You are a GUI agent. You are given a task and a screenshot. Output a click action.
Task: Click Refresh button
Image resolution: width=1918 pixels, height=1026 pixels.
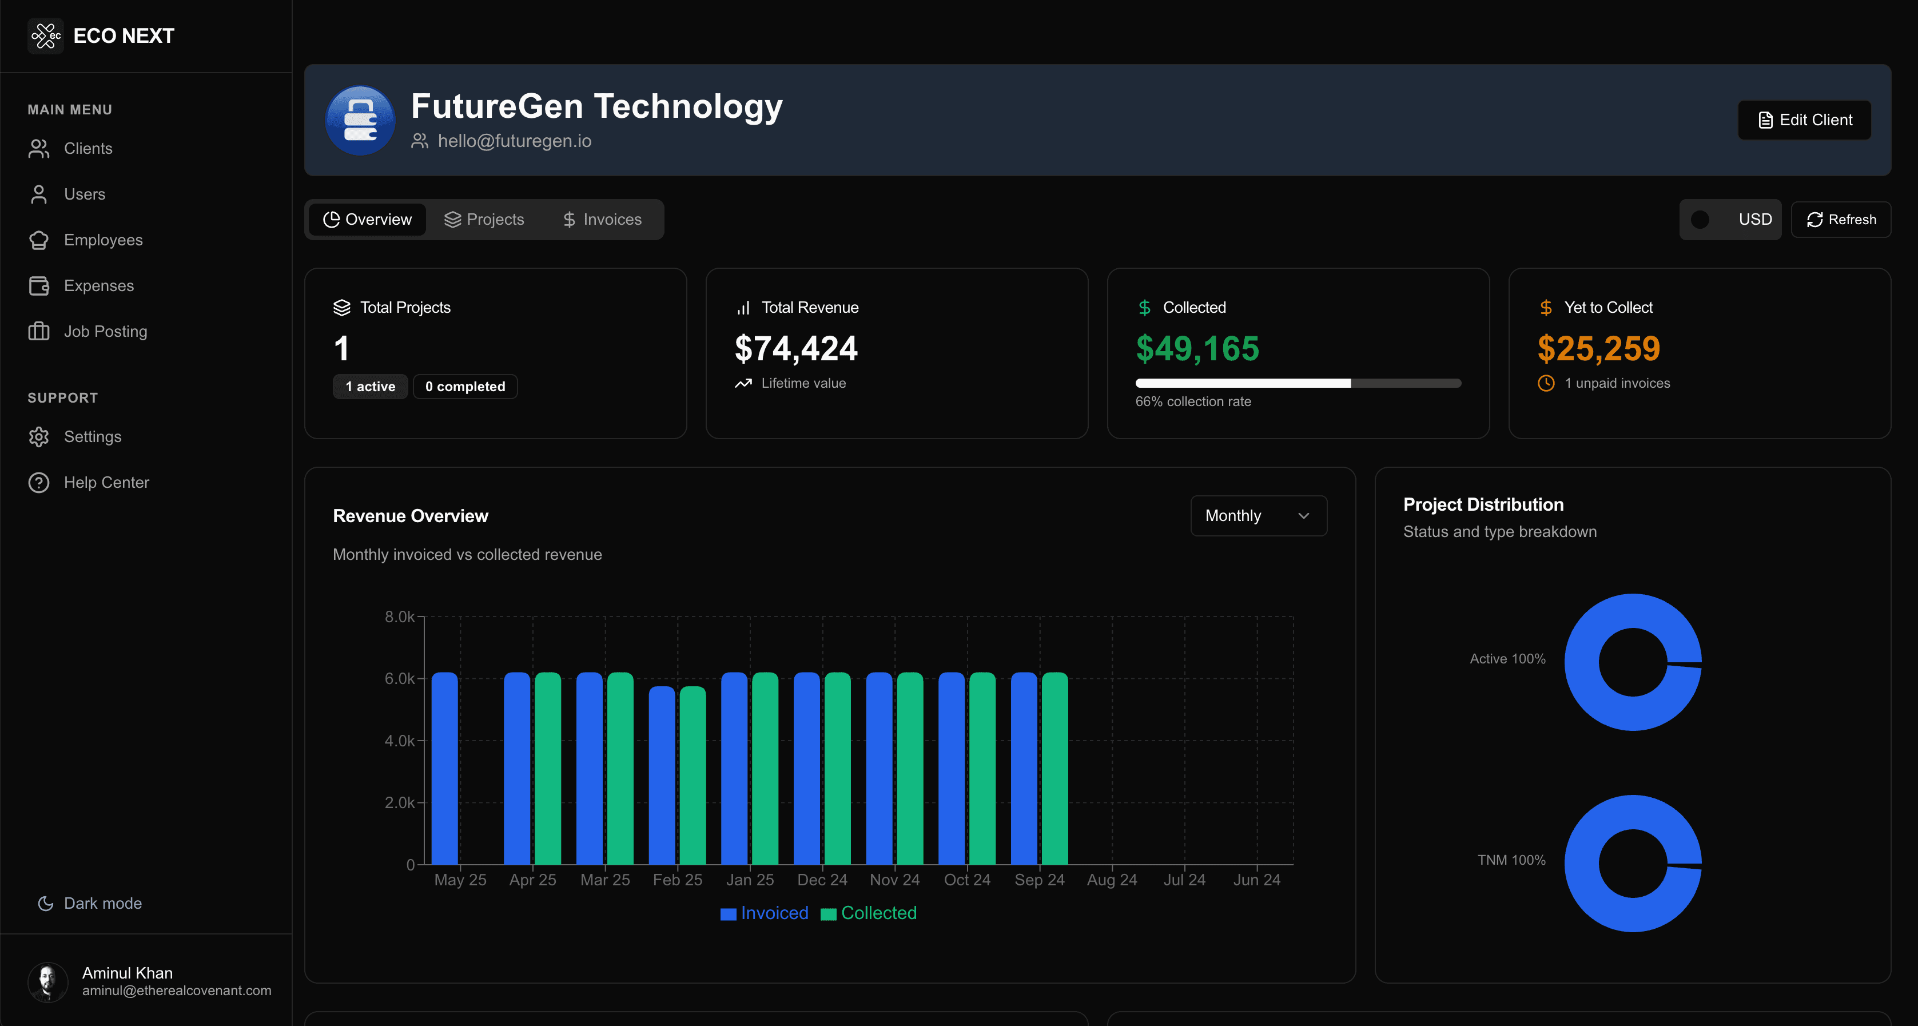[1841, 220]
